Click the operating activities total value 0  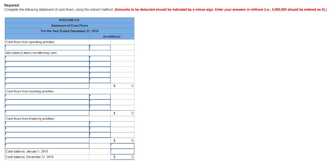click(x=132, y=86)
